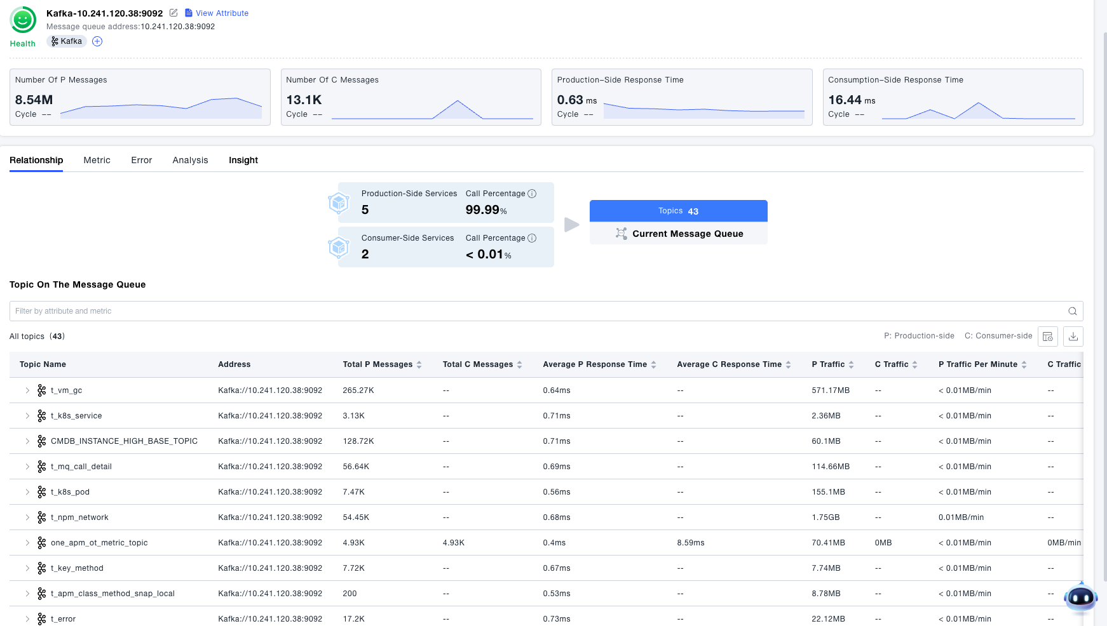Image resolution: width=1107 pixels, height=626 pixels.
Task: Click the Number Of P Messages chart
Action: click(x=161, y=109)
